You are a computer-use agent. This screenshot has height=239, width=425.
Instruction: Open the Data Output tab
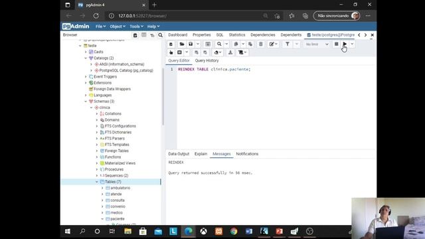tap(179, 154)
